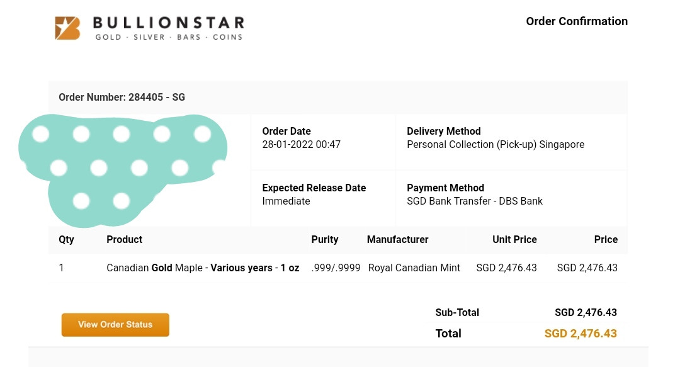Click the .999/.9999 purity value

tap(336, 268)
